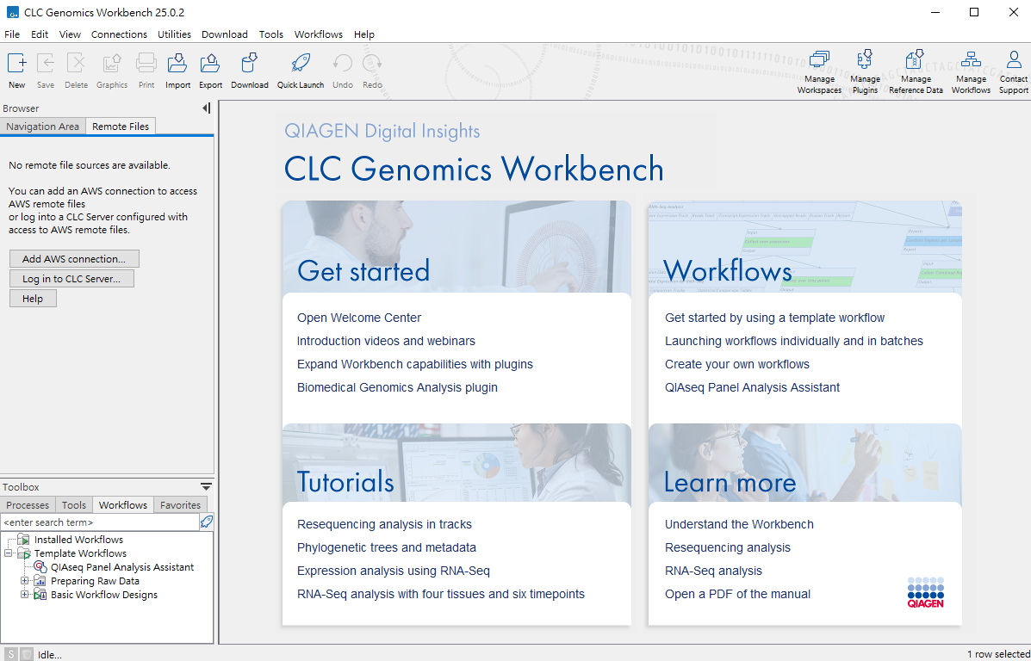Open Launching workflows individually and in batches
The height and width of the screenshot is (661, 1031).
(793, 341)
